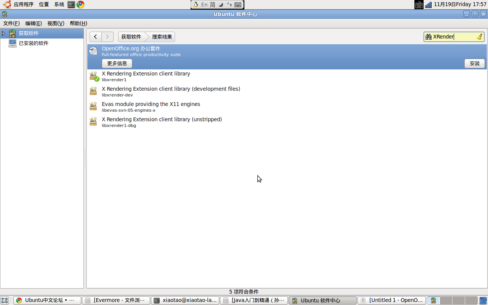The width and height of the screenshot is (488, 305).
Task: Select 获取软件 in the sidebar
Action: 42,33
